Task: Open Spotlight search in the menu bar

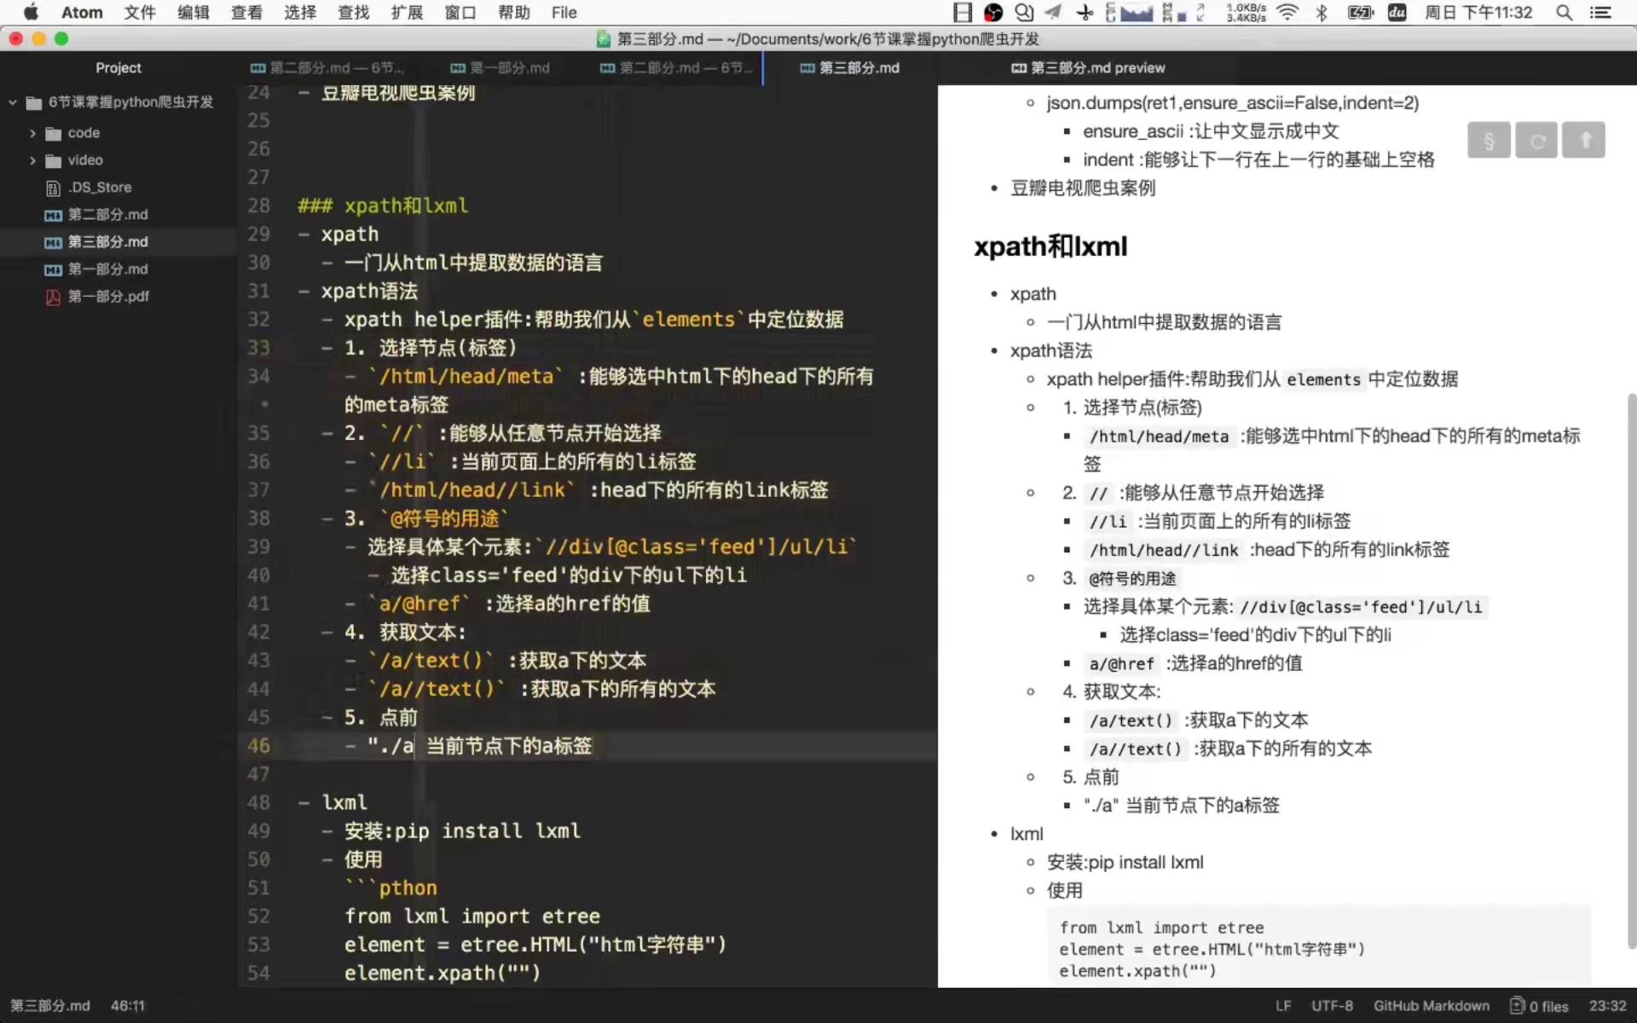Action: pos(1564,12)
